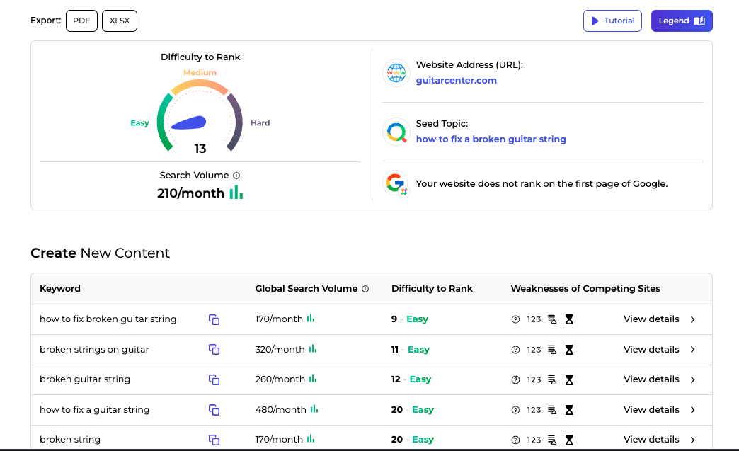Export the report as PDF

81,21
